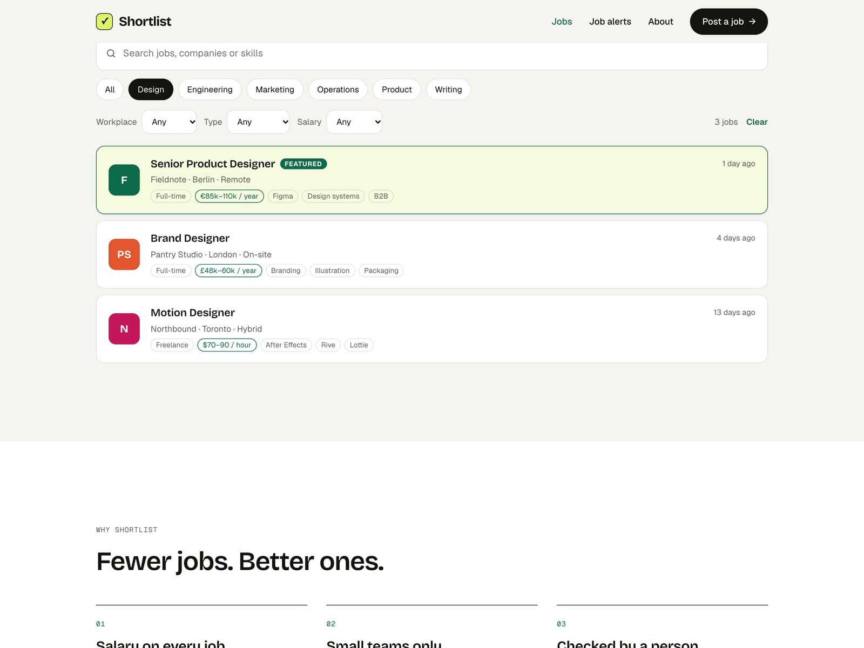
Task: Open Job alerts in navigation
Action: click(x=610, y=22)
